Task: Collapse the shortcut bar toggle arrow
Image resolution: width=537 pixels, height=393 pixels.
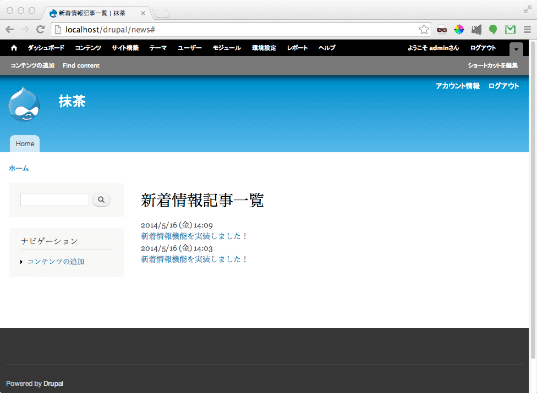Action: tap(516, 49)
